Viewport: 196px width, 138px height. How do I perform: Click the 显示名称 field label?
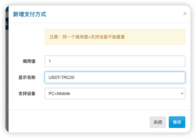click(27, 77)
